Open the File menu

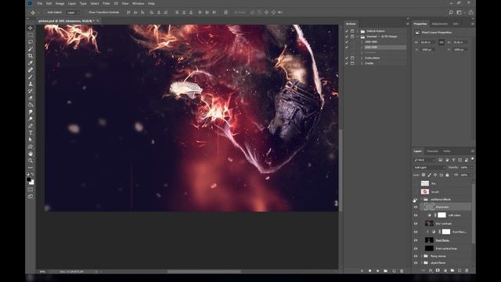40,3
